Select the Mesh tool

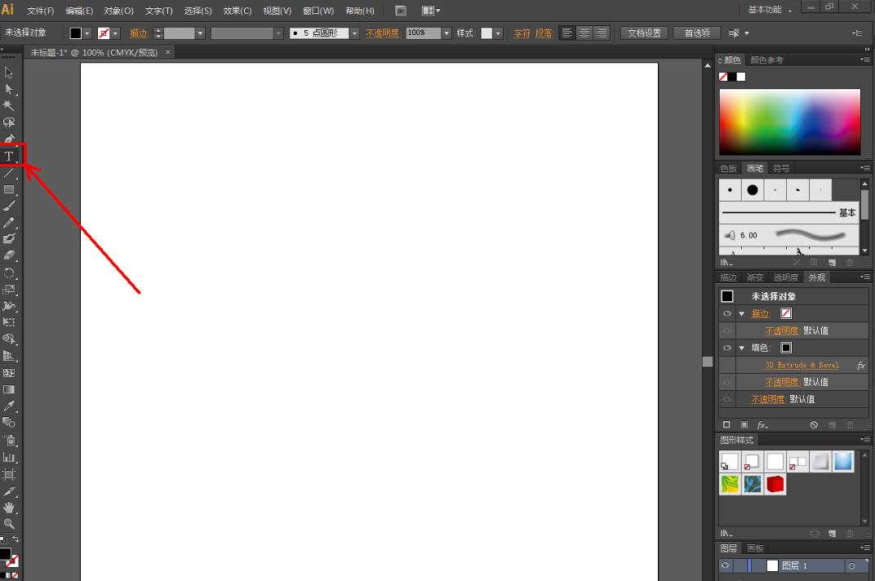(8, 373)
